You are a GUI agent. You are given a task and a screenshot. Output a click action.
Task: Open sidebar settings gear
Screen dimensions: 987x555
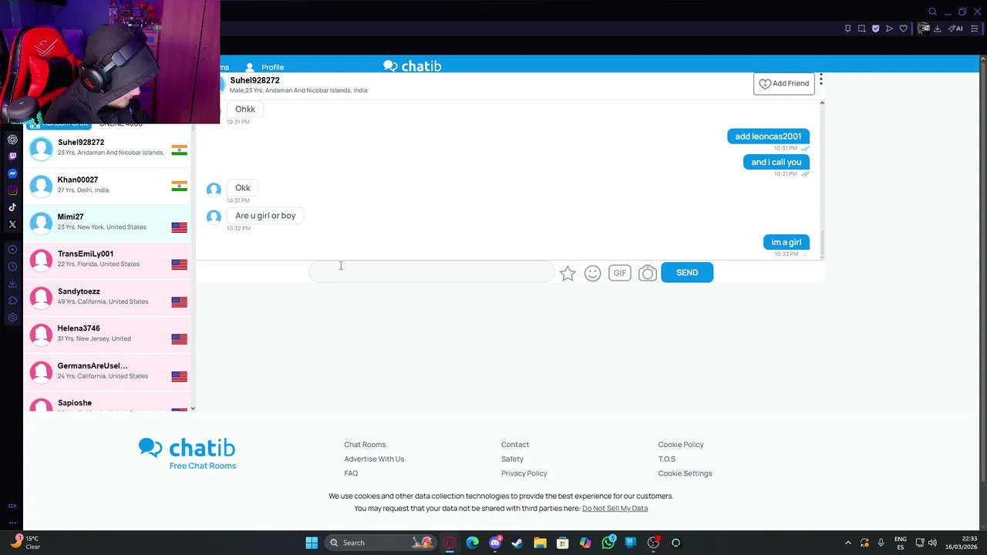[x=12, y=318]
